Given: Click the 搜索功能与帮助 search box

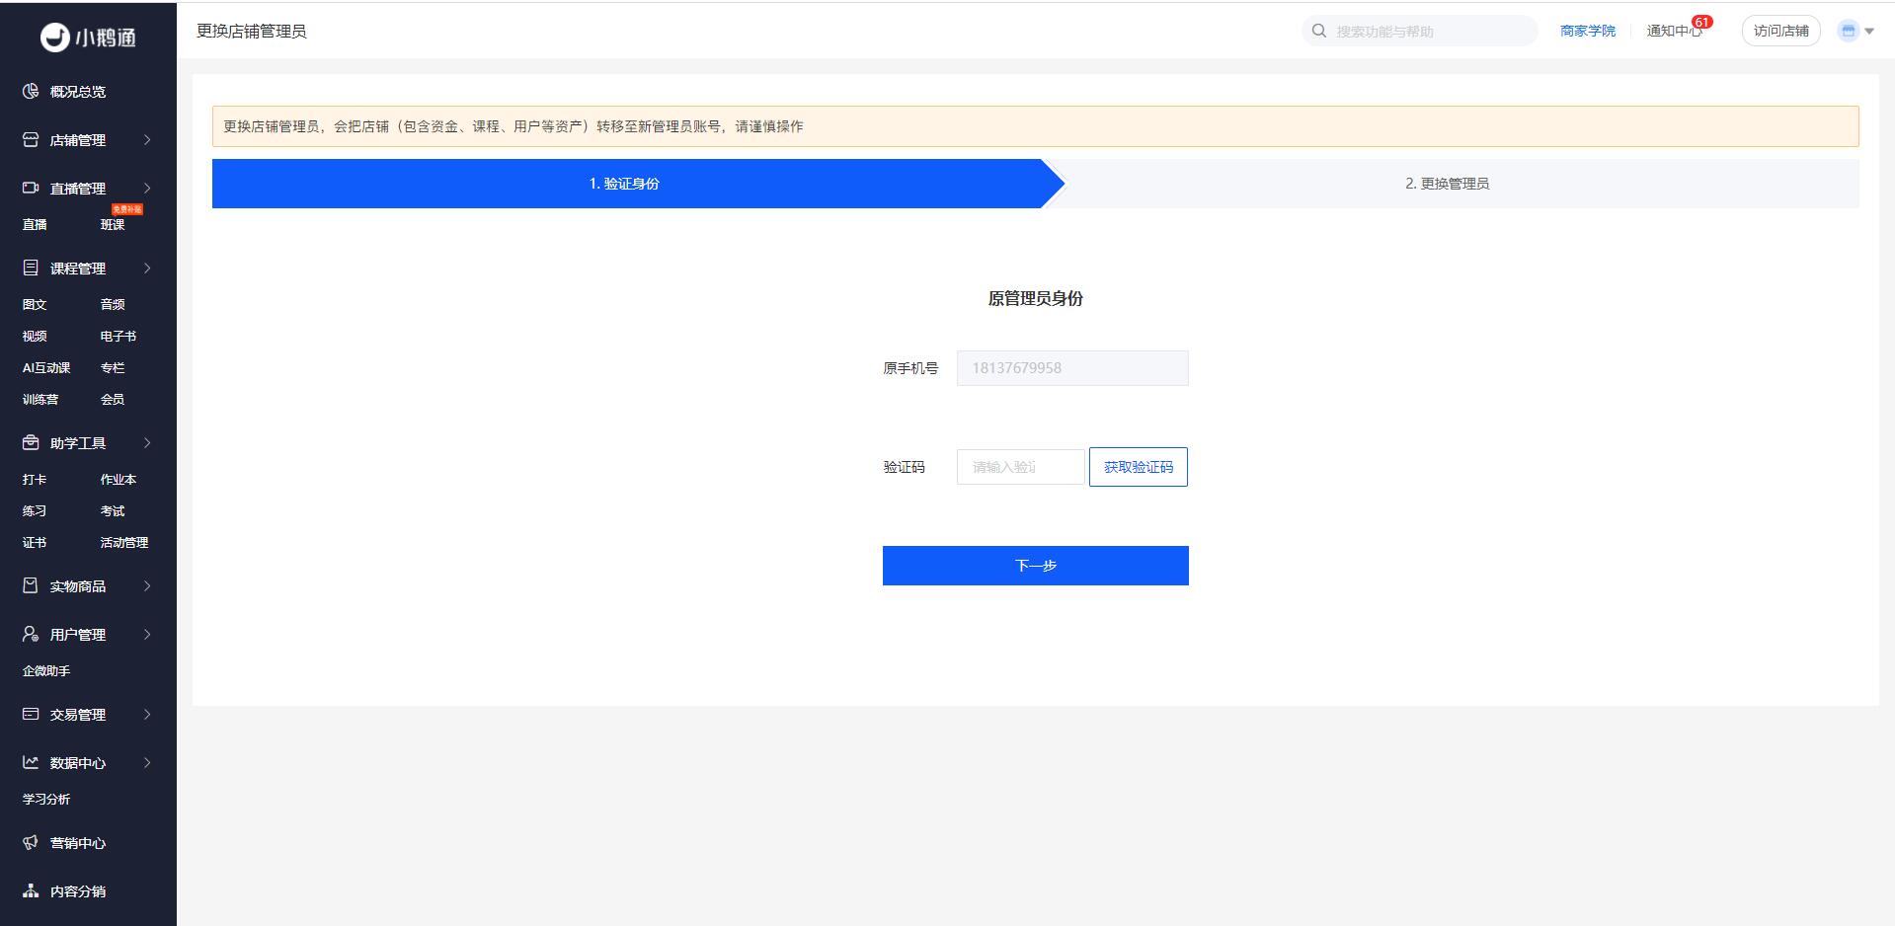Looking at the screenshot, I should (x=1428, y=31).
